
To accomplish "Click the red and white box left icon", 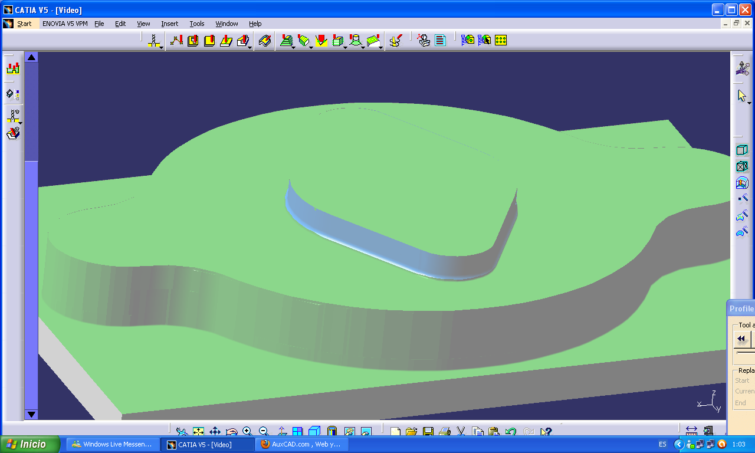I will click(13, 134).
